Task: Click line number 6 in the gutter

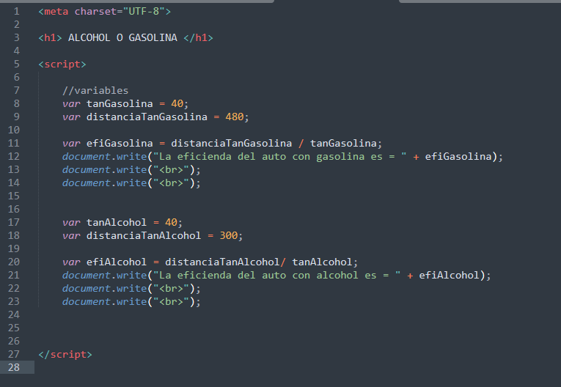Action: pyautogui.click(x=16, y=77)
